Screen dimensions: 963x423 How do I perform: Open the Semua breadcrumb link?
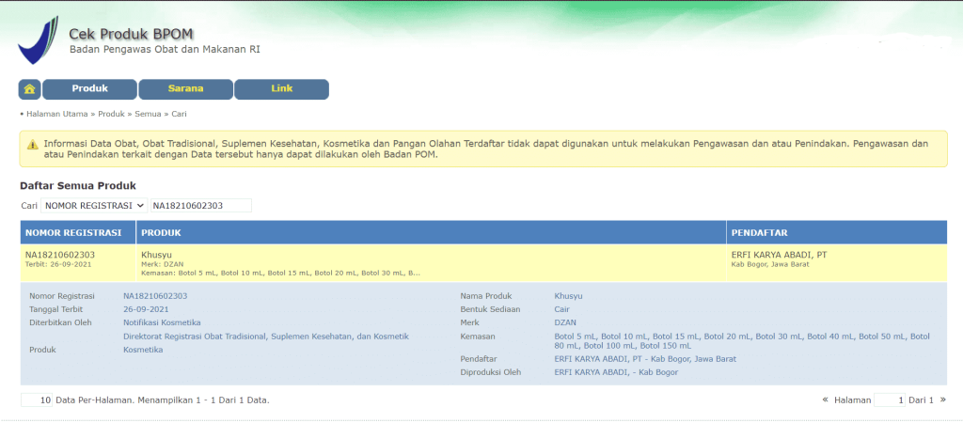click(x=148, y=114)
